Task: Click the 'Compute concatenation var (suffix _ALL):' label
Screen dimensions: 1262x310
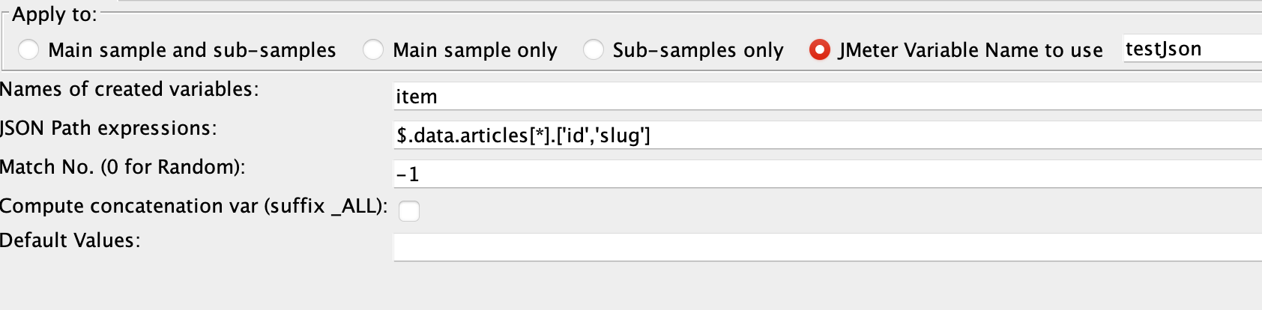Action: [193, 206]
